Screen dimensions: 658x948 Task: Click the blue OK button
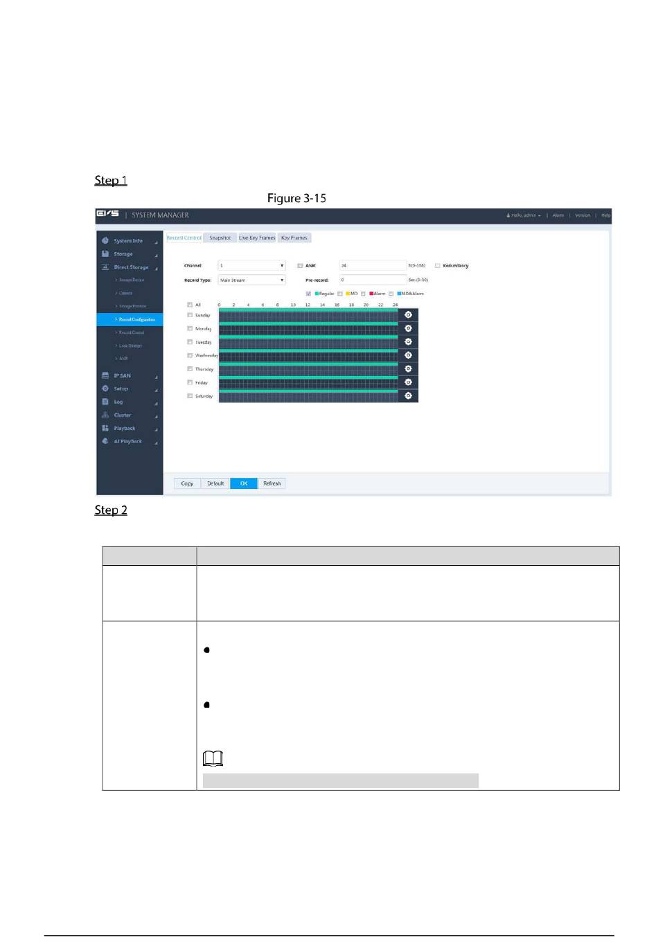click(x=244, y=483)
